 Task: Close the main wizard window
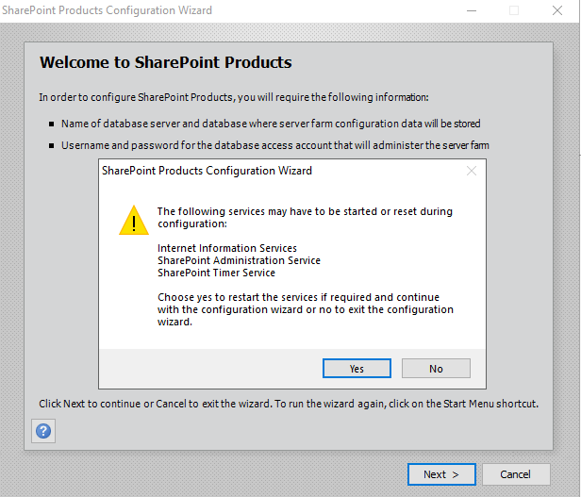coord(557,10)
